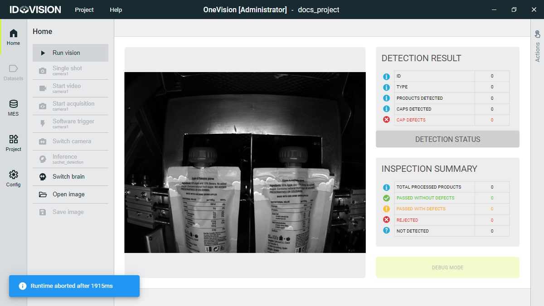544x306 pixels.
Task: Click the DEBUG MODE button
Action: coord(447,267)
